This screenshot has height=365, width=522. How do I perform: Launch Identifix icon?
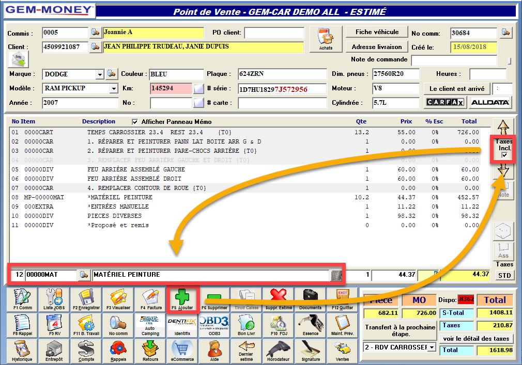182,325
